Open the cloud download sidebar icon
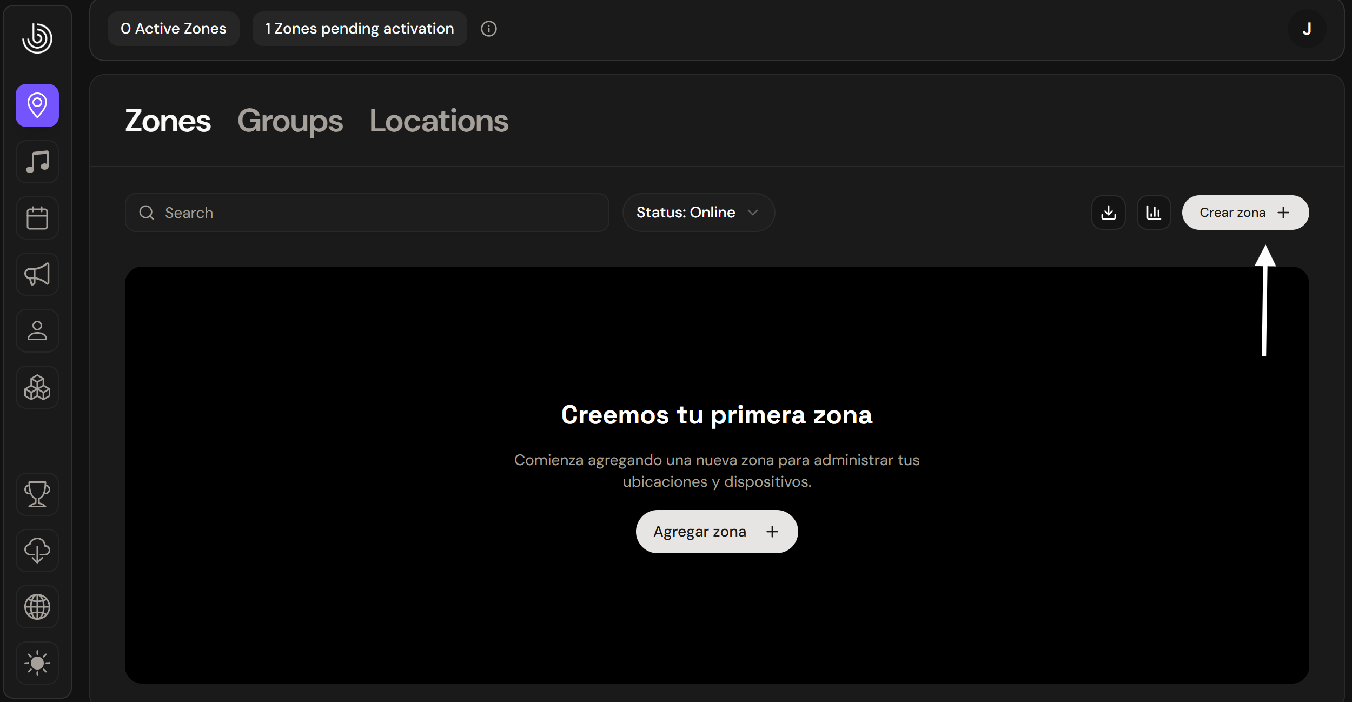The height and width of the screenshot is (702, 1352). [37, 550]
